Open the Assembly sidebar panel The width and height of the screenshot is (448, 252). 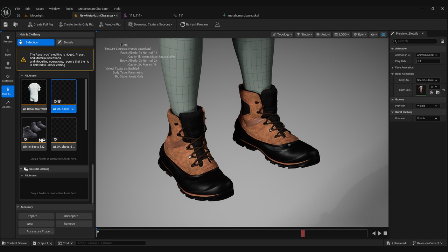pos(8,104)
